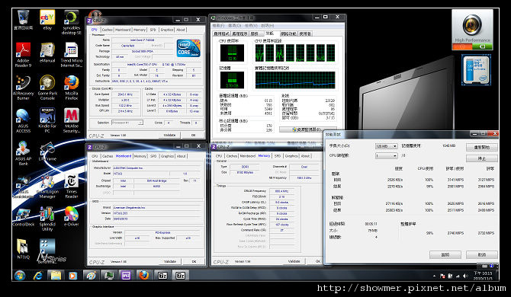Select 'ASUSTeK Computer Inc.' manufacturer field
This screenshot has width=511, height=297.
coord(156,168)
